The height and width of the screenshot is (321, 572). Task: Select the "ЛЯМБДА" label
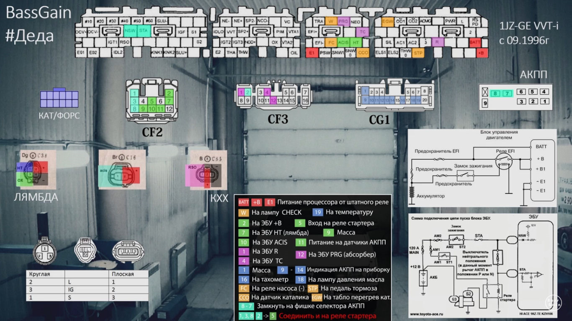point(35,197)
